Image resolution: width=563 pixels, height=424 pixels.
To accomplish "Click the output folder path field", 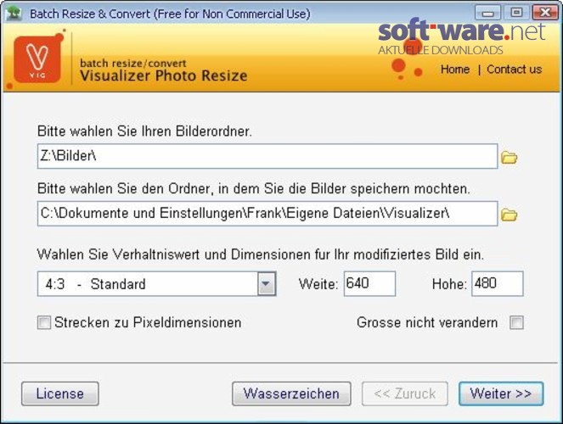I will coord(267,213).
